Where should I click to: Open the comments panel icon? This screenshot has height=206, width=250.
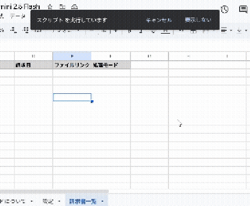[x=243, y=9]
